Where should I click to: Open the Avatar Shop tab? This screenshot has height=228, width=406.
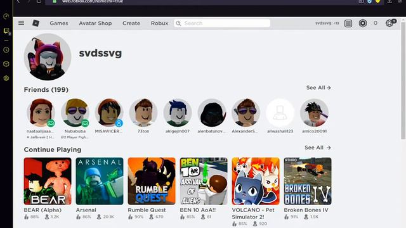[x=95, y=23]
